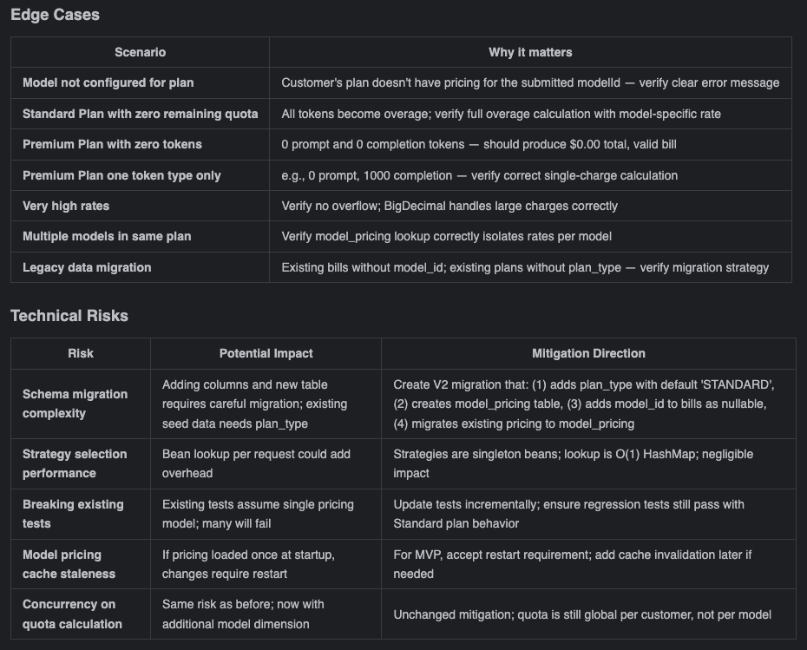Click Premium Plan one token type only

[x=121, y=175]
